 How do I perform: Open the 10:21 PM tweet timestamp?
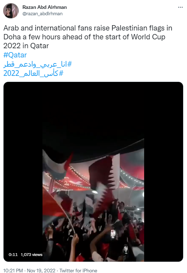point(13,271)
